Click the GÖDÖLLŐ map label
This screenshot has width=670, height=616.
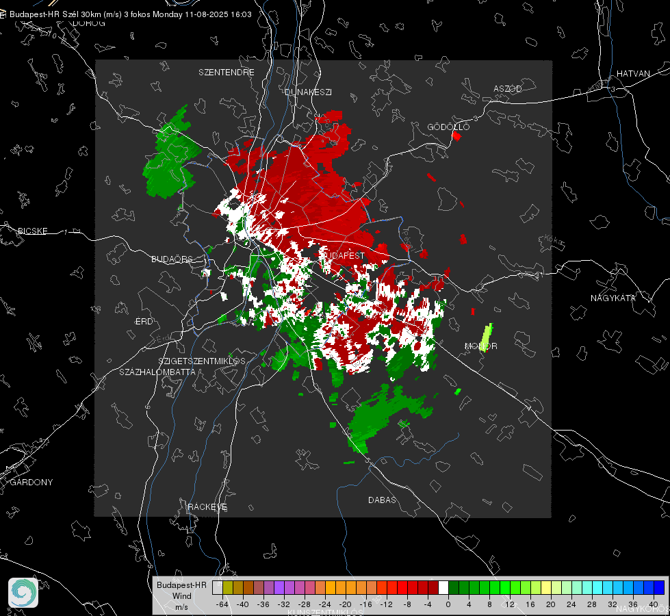(448, 127)
